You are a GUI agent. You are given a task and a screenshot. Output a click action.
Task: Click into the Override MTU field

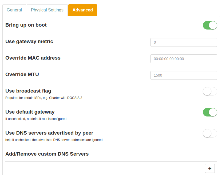point(184,75)
